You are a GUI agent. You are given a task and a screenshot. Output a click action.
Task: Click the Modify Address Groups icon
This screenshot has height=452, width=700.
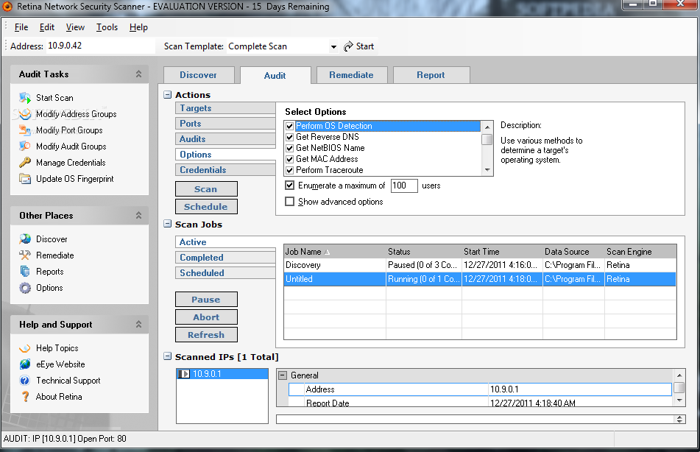(x=25, y=114)
